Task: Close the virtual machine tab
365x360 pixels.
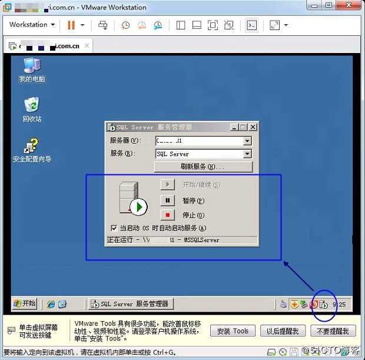Action: tap(87, 46)
